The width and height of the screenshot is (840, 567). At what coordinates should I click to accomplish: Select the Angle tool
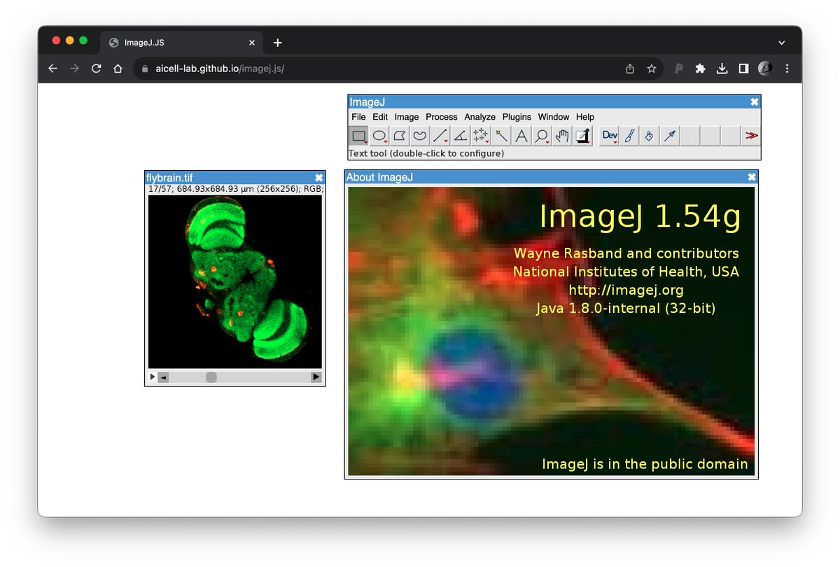[461, 136]
